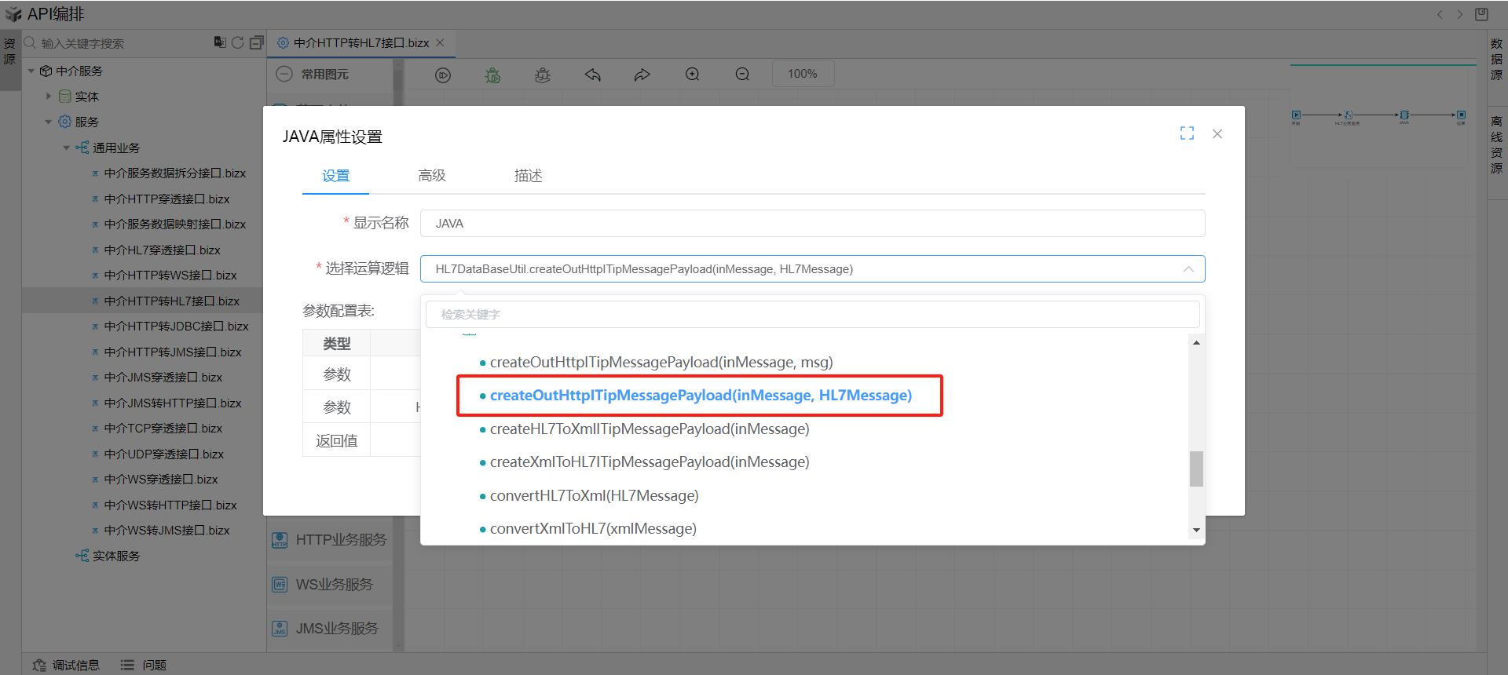Click the run flow play icon
The height and width of the screenshot is (675, 1508).
(443, 75)
